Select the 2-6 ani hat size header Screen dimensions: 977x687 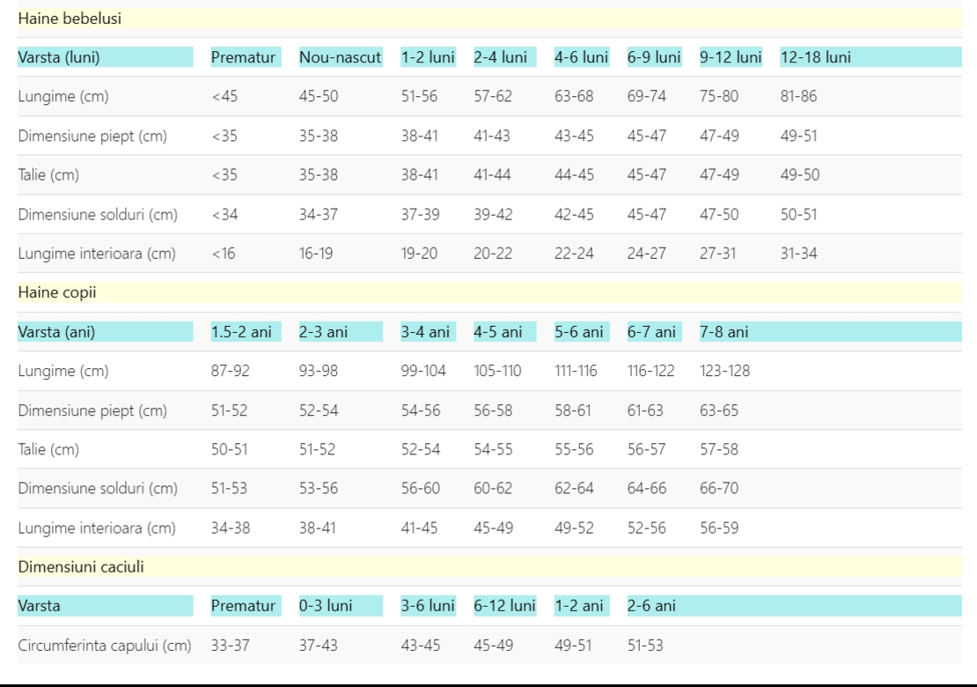(651, 606)
